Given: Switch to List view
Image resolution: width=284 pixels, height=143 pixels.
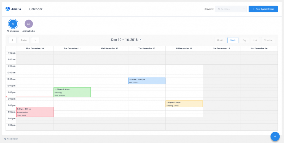Looking at the screenshot, I should 255,40.
